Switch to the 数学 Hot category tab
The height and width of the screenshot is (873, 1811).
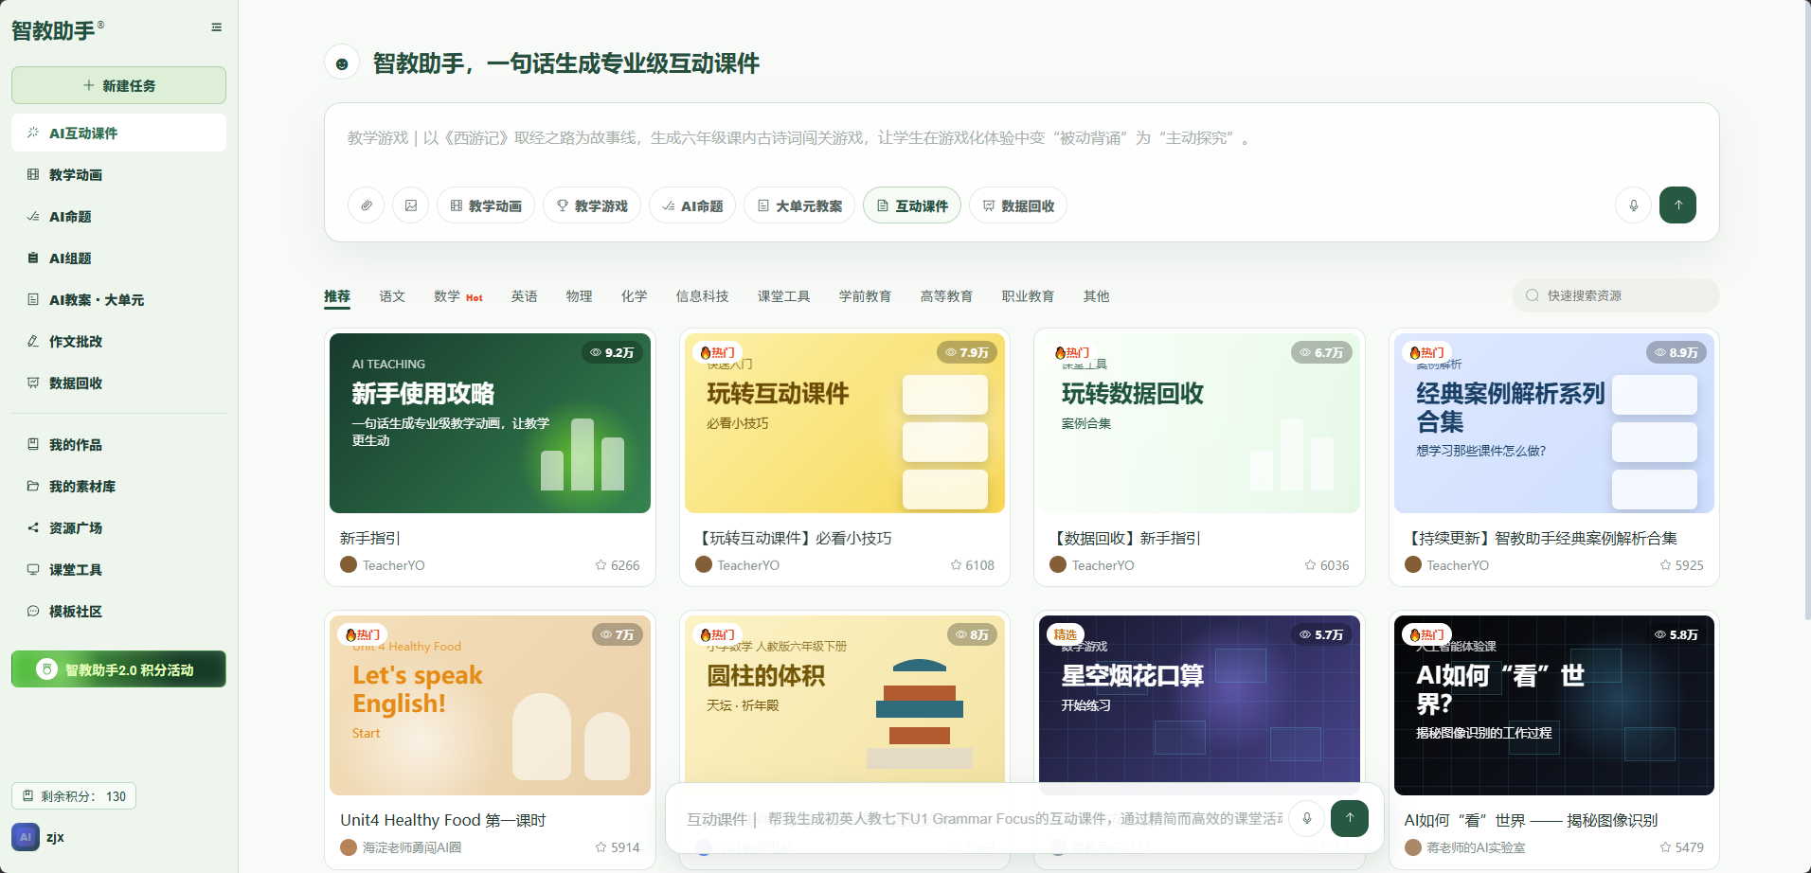458,296
